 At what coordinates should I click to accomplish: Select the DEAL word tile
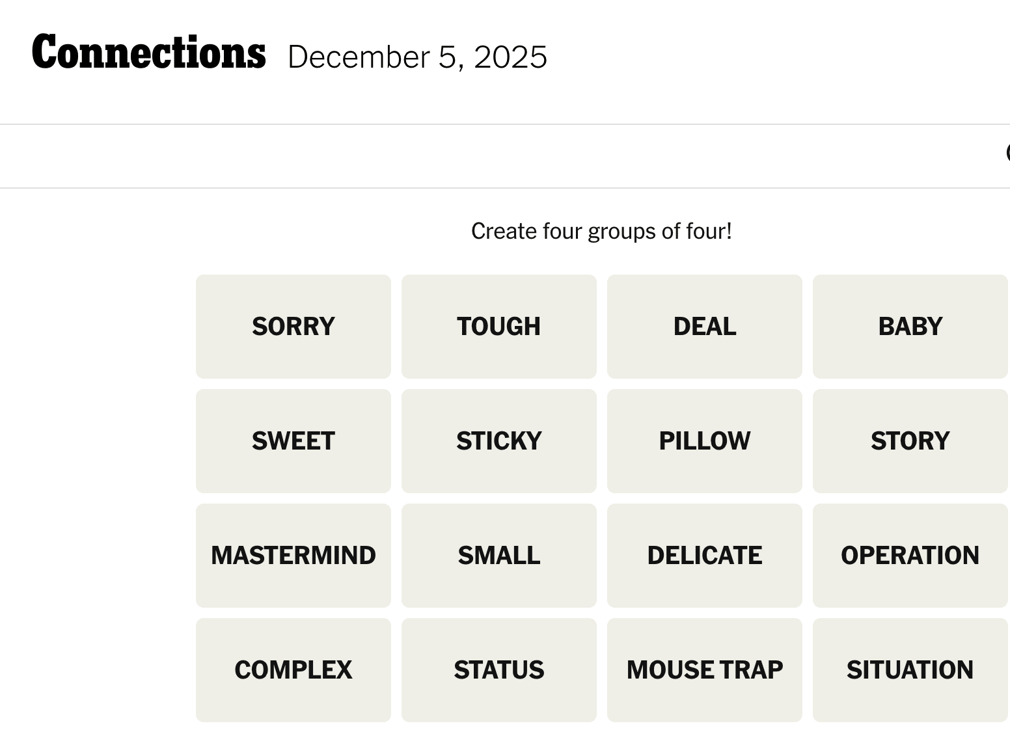pos(704,326)
